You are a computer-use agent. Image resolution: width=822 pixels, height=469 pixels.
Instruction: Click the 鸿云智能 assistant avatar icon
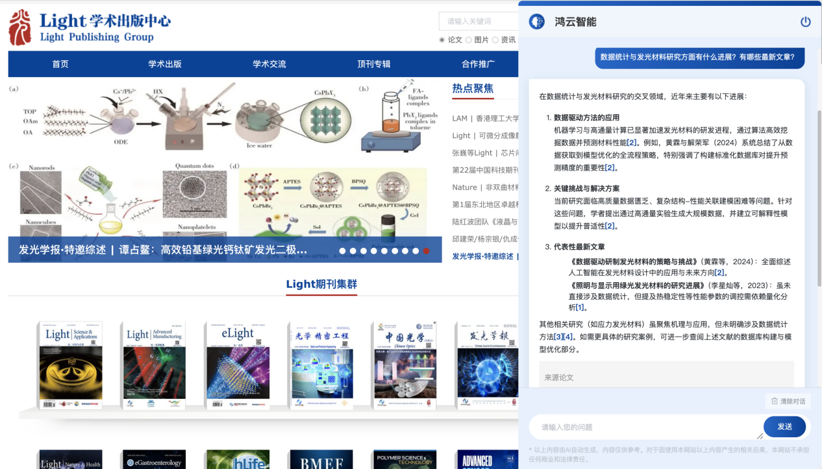[x=536, y=21]
